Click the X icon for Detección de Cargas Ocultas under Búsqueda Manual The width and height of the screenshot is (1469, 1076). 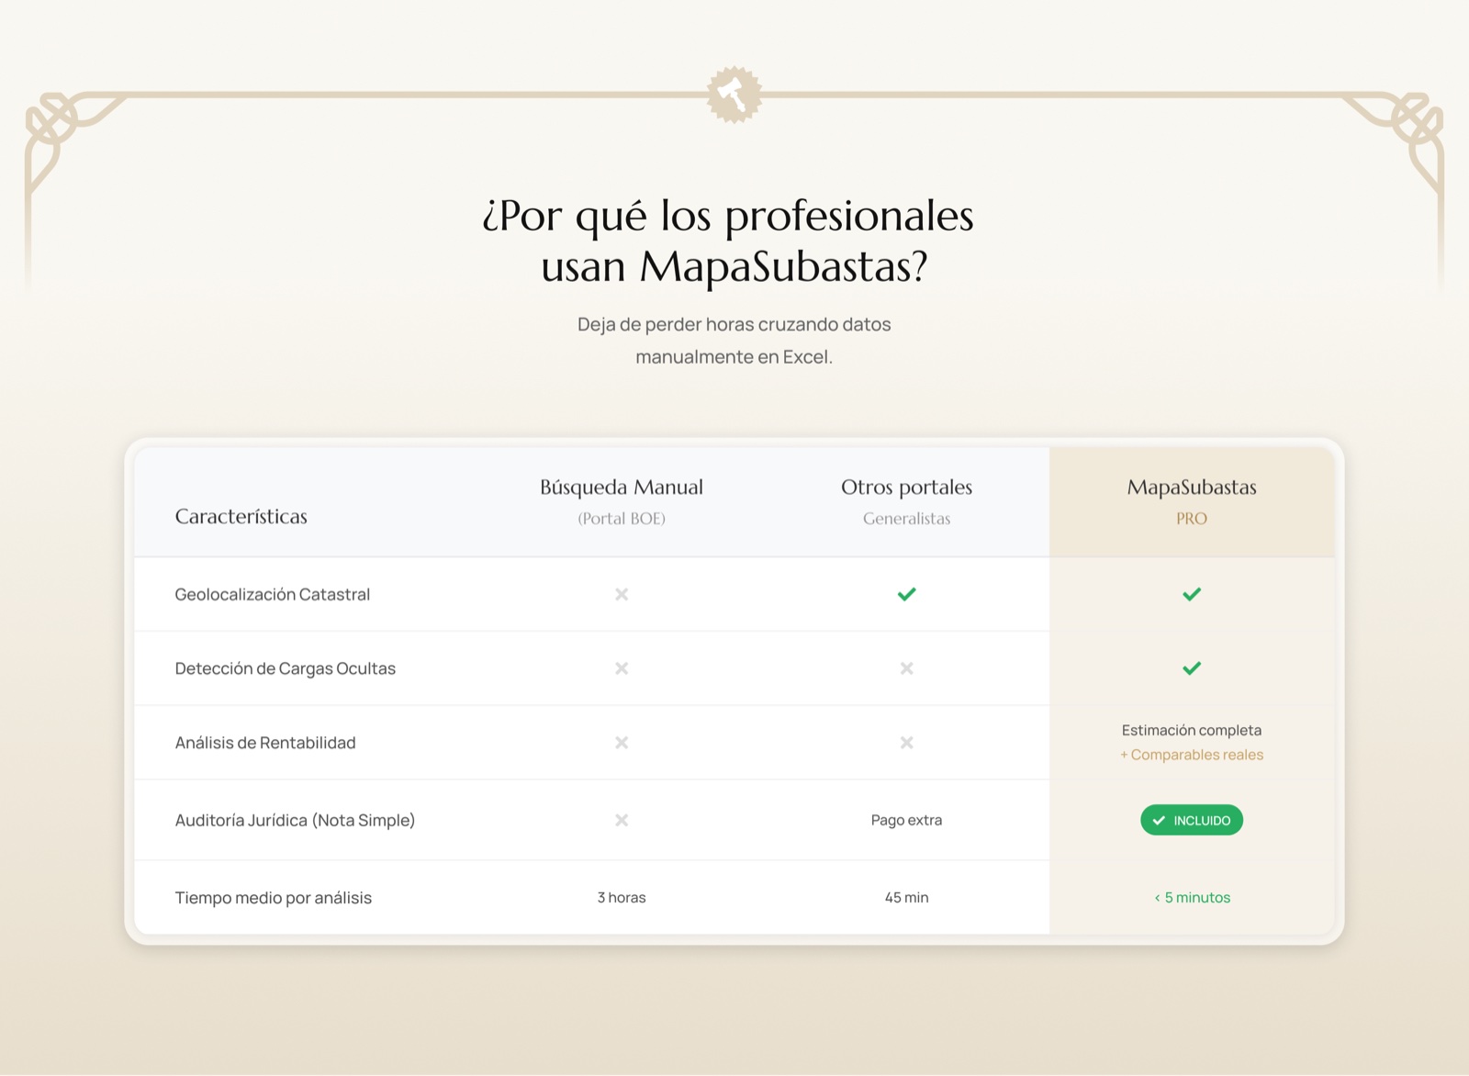(x=622, y=668)
